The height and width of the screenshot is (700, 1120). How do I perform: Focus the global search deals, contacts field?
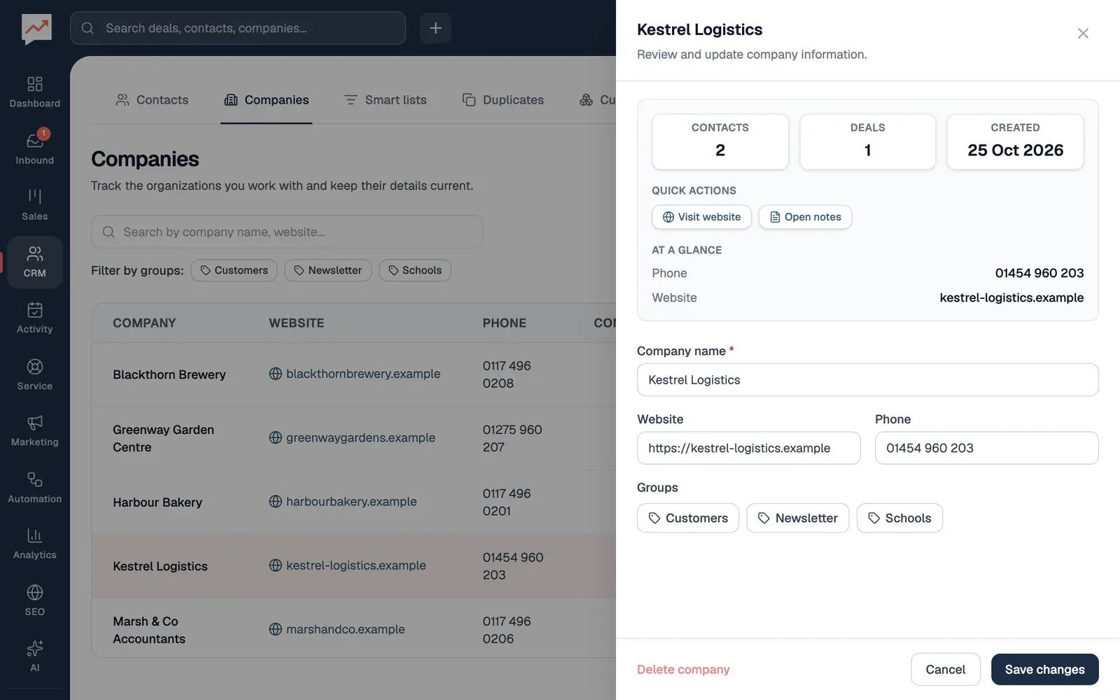[238, 28]
